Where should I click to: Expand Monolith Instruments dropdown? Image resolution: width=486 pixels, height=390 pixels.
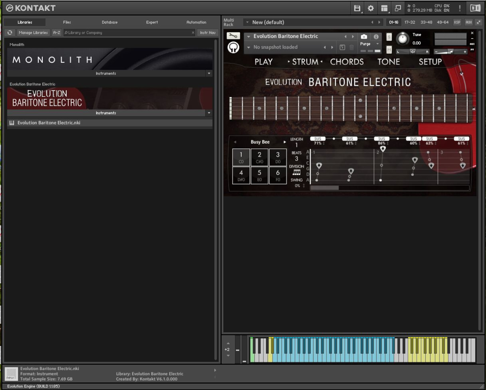click(x=209, y=73)
